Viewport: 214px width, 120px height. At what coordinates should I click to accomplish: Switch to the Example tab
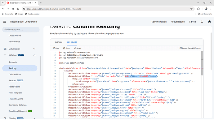(59, 42)
